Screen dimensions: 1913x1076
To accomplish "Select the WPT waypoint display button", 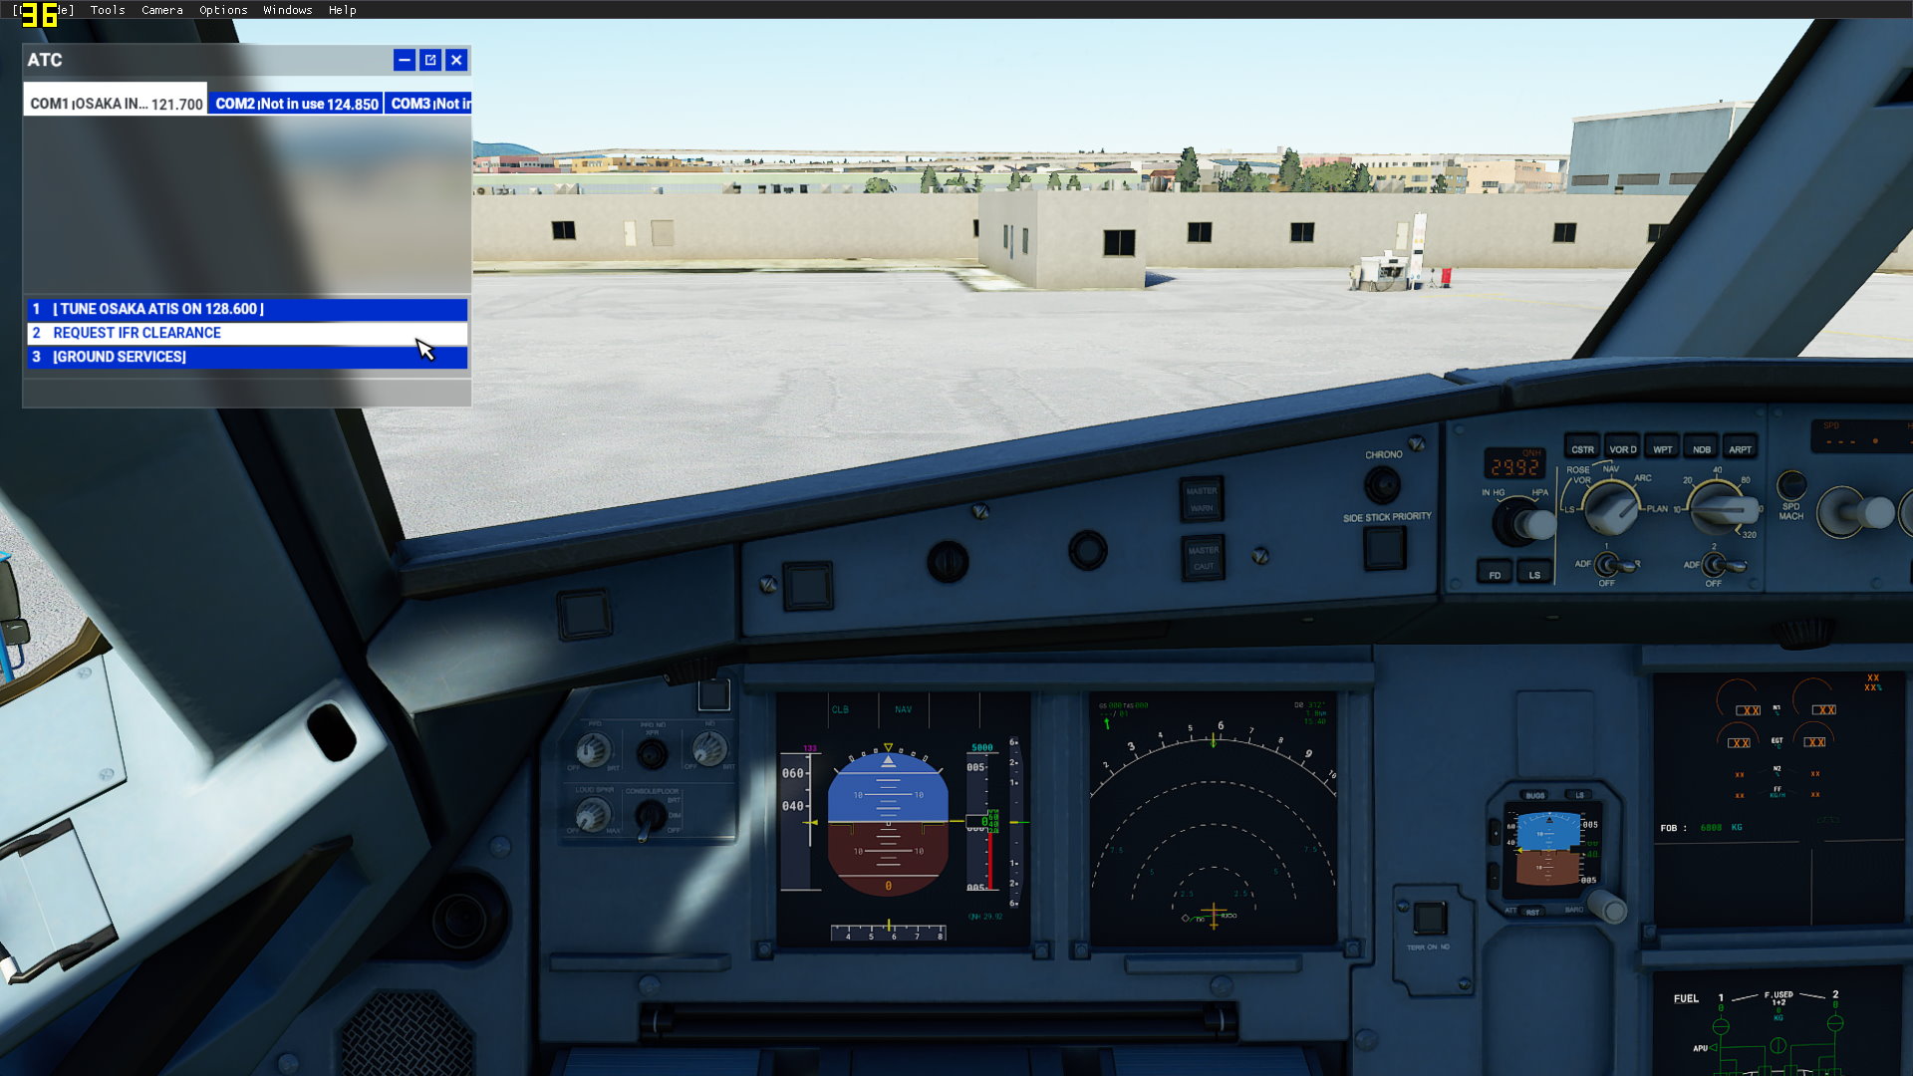I will [x=1663, y=448].
